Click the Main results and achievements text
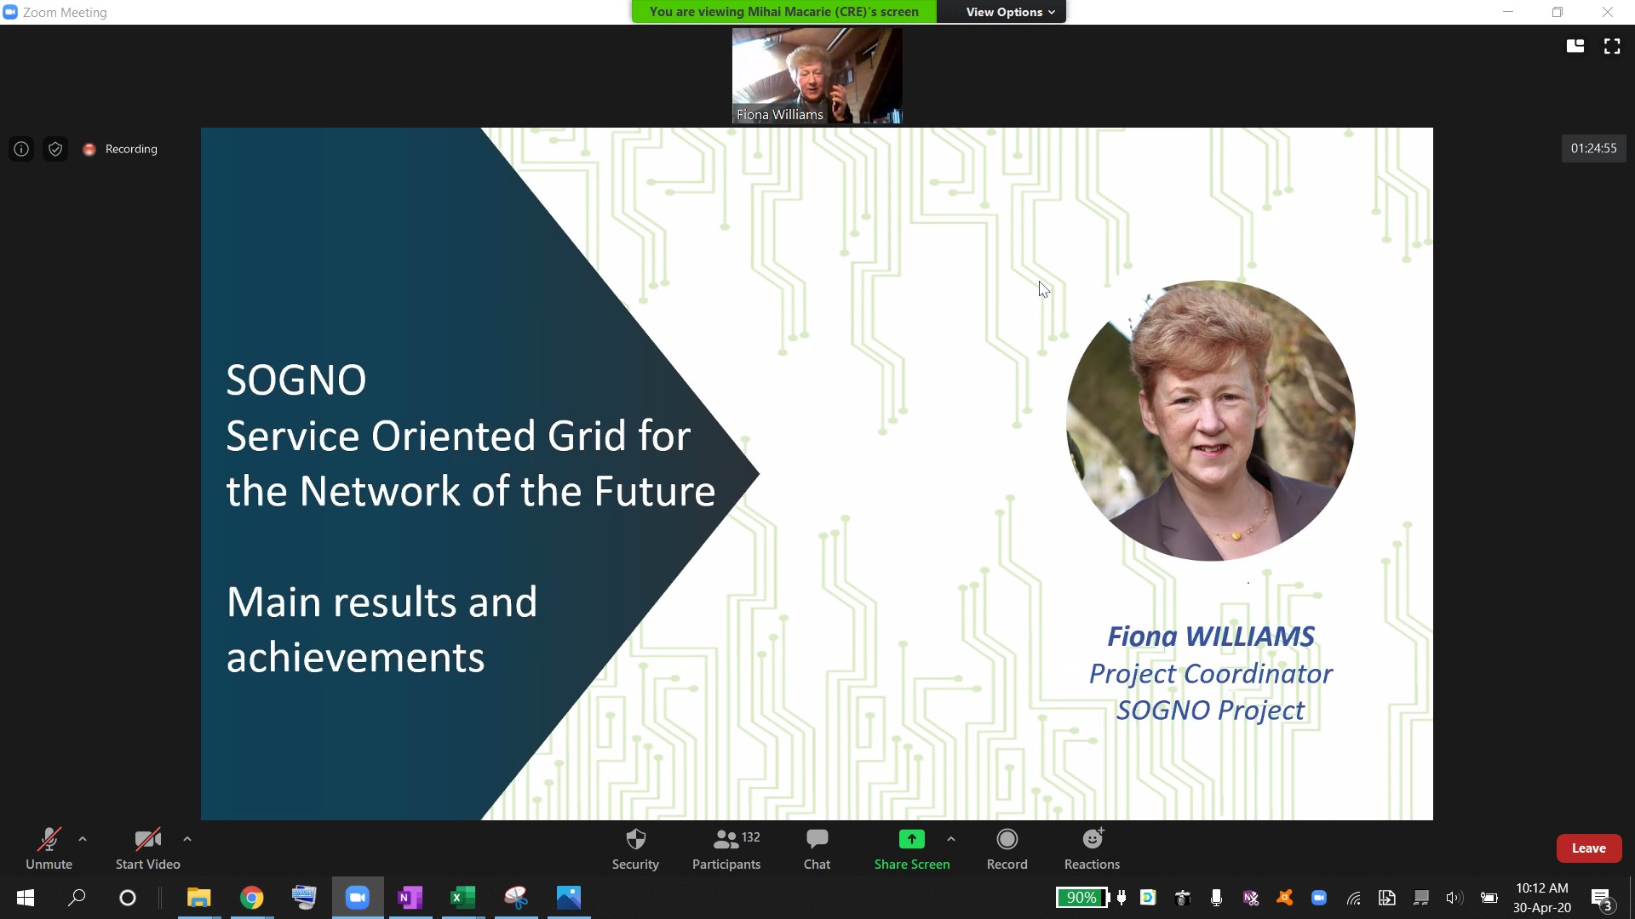Image resolution: width=1635 pixels, height=919 pixels. (x=381, y=630)
